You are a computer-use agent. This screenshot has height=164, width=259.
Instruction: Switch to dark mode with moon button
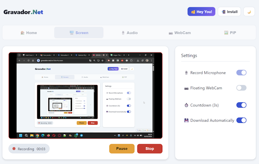[x=249, y=12]
